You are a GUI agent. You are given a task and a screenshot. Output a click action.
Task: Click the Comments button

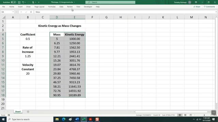tap(209, 7)
